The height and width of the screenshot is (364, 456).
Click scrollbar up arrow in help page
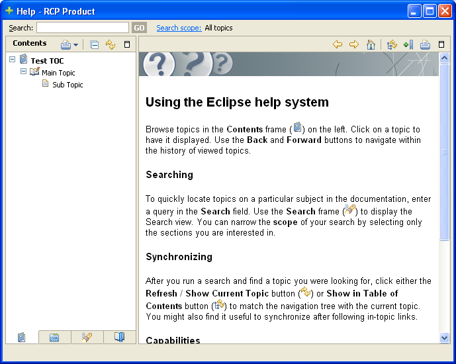(444, 58)
